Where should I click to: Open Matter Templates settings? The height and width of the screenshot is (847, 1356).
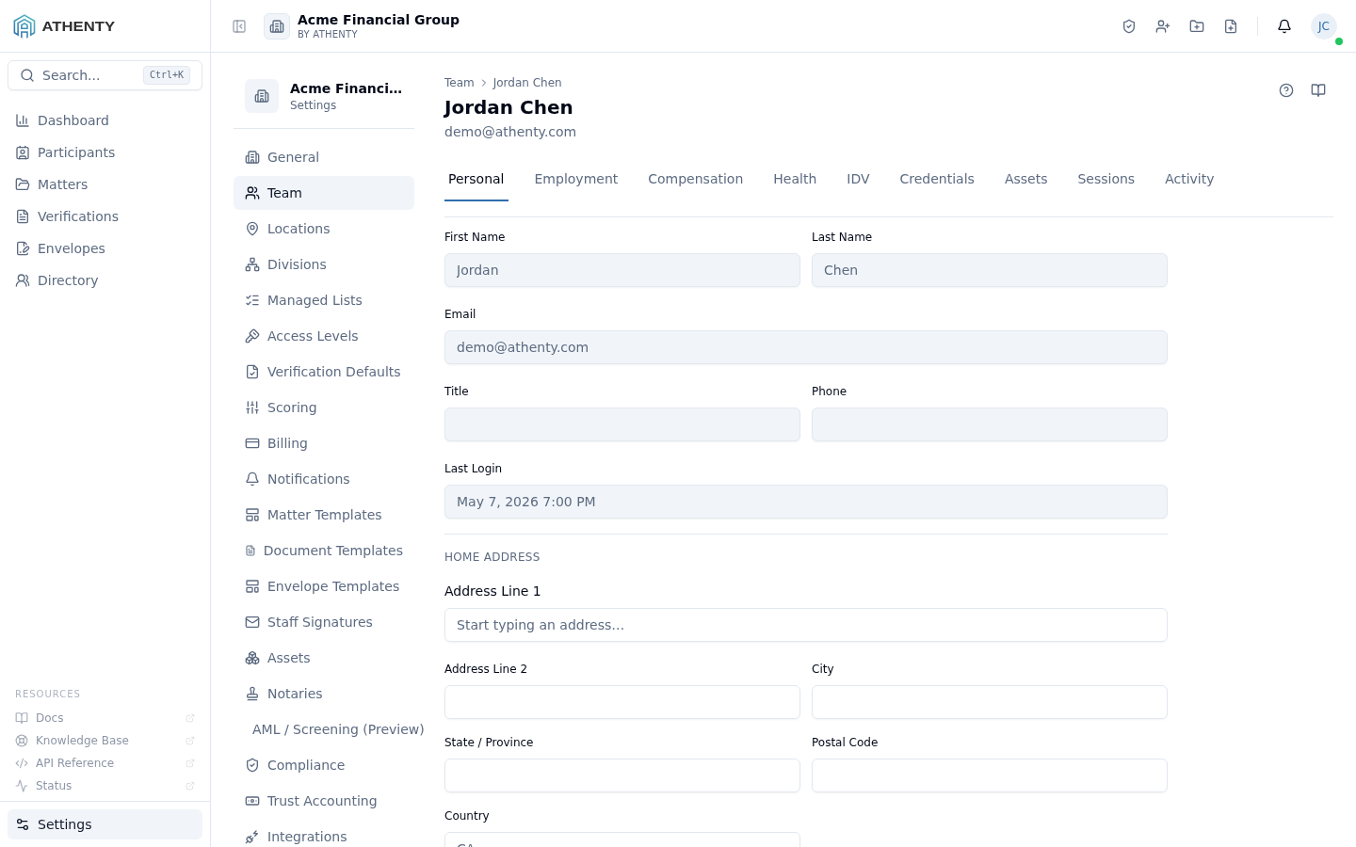[324, 515]
